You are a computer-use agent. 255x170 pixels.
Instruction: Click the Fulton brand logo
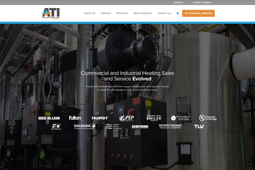pyautogui.click(x=75, y=118)
